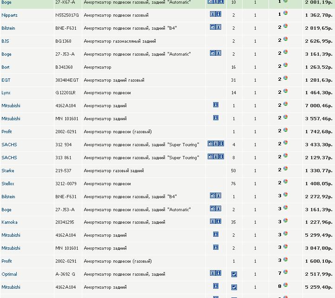Image resolution: width=335 pixels, height=298 pixels.
Task: Select article number BG1368
Action: click(x=64, y=41)
